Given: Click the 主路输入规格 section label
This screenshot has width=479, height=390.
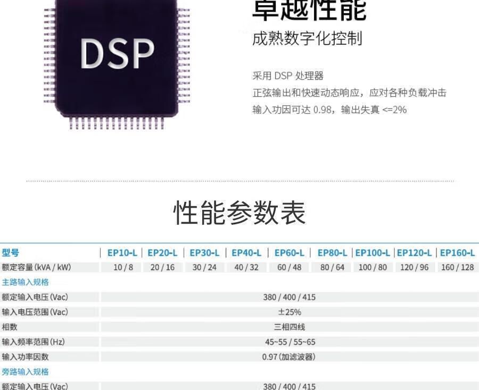Looking at the screenshot, I should 25,282.
